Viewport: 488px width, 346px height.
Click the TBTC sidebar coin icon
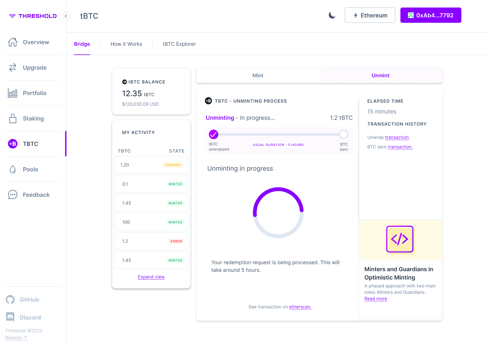point(13,144)
